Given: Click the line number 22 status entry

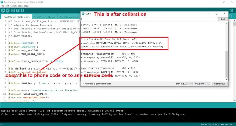Looking at the screenshot, I should (2, 125).
